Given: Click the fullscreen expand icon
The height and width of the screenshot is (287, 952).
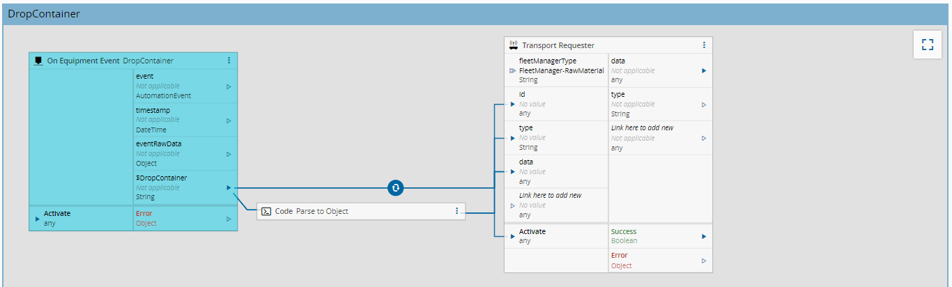Looking at the screenshot, I should tap(927, 45).
